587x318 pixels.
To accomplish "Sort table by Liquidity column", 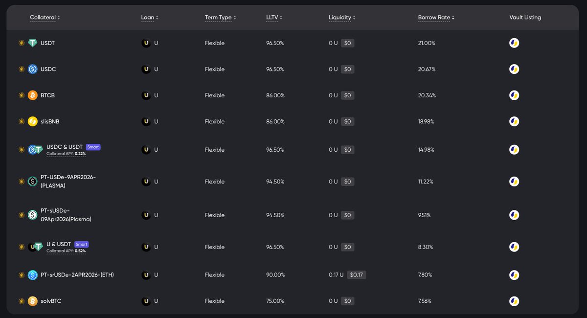I will coord(342,18).
